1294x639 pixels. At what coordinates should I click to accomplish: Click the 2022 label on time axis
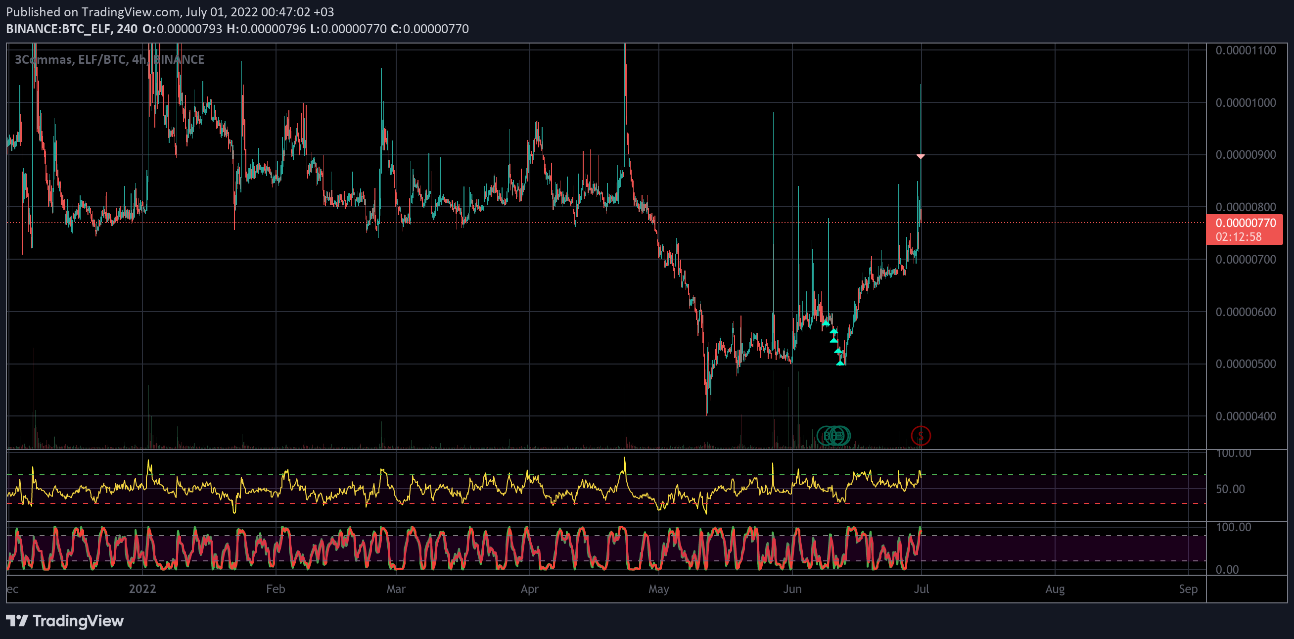[142, 589]
